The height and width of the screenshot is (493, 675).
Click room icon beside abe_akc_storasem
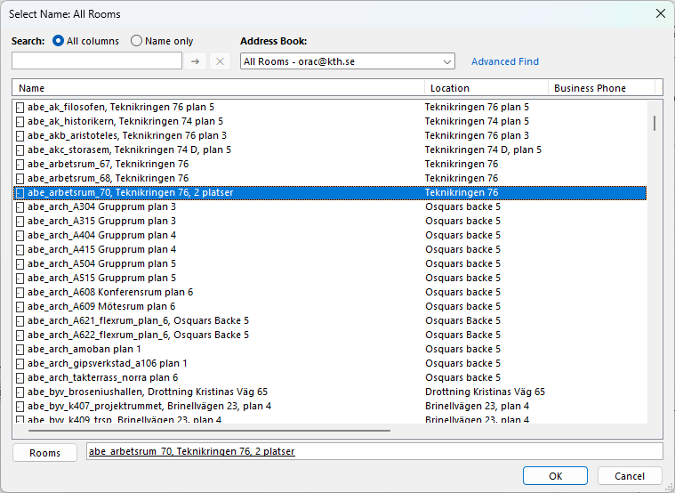(20, 150)
